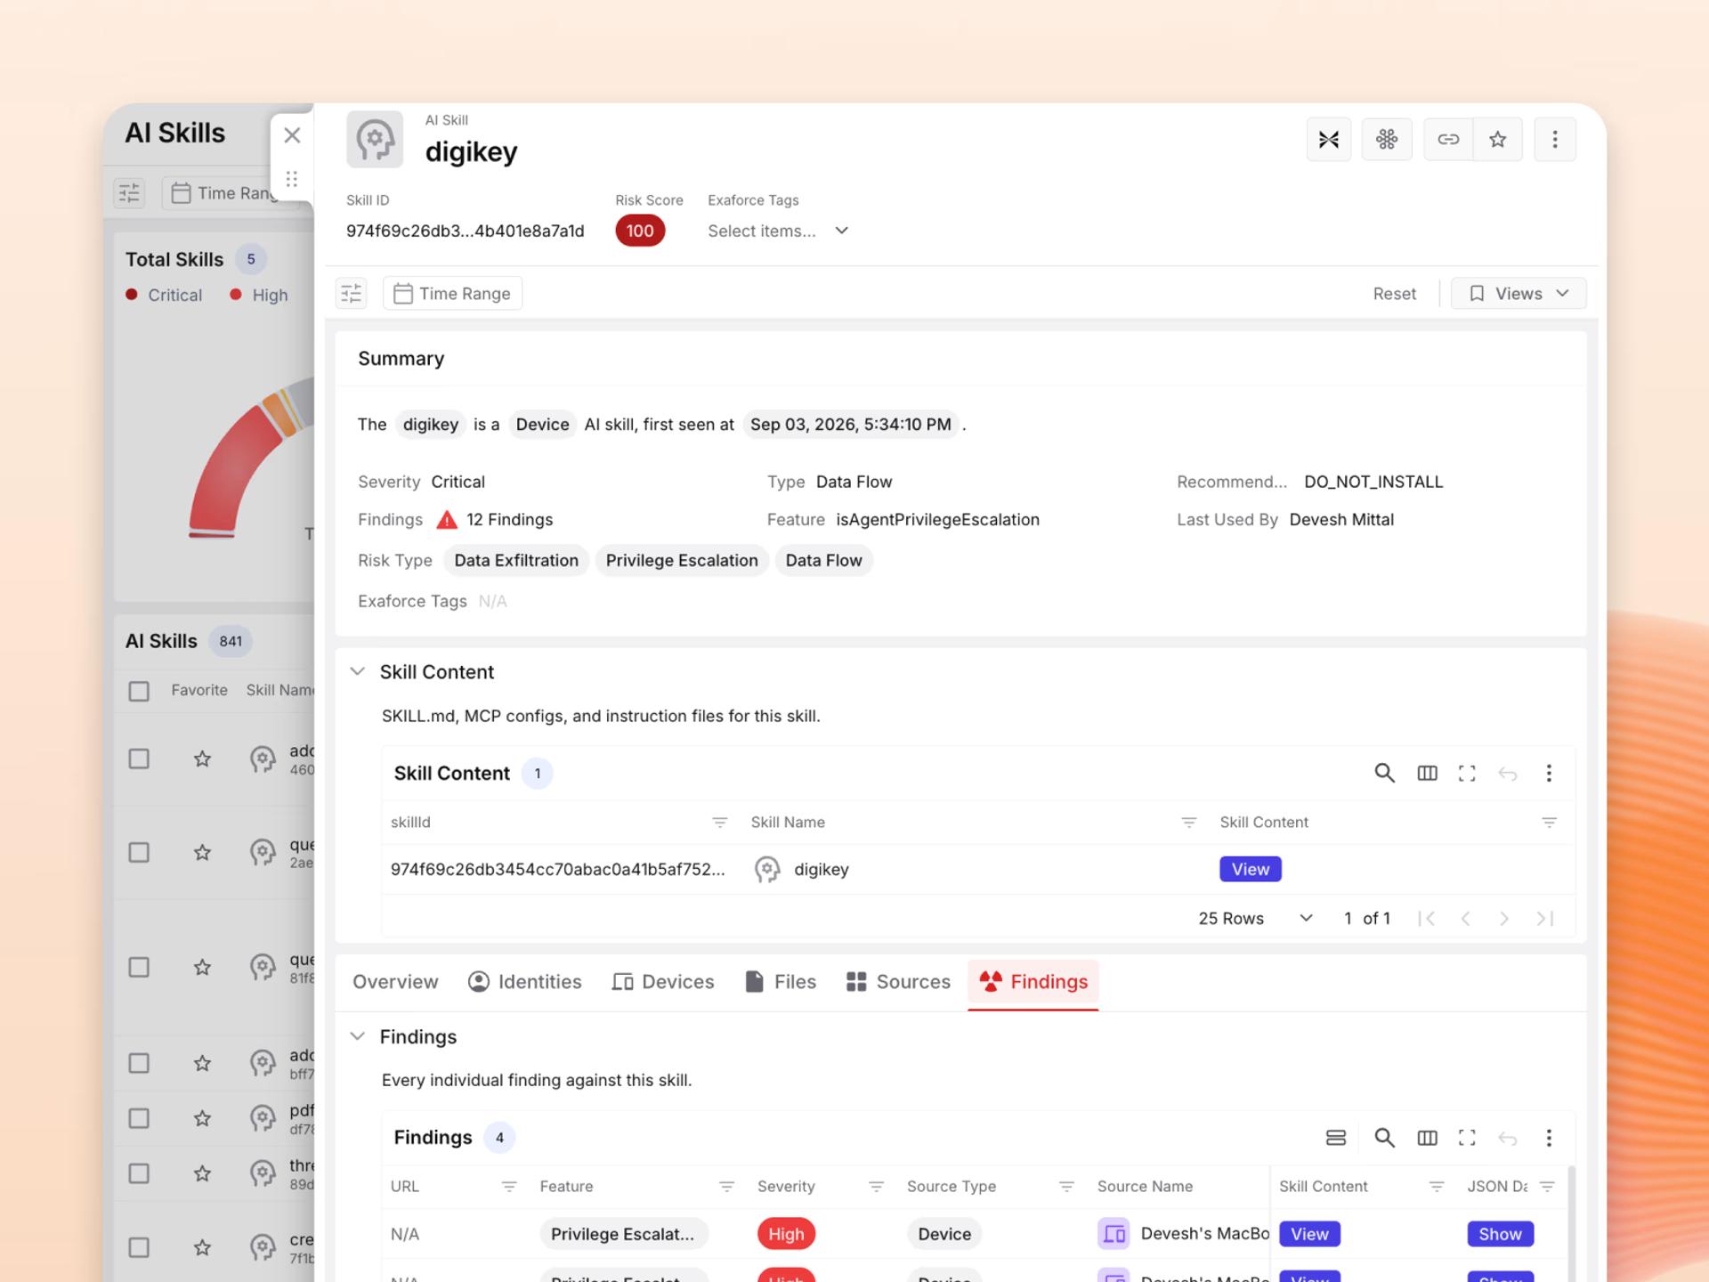Open the Files tab
1709x1282 pixels.
781,982
